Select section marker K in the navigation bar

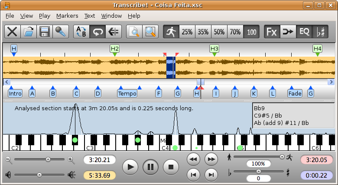point(253,93)
